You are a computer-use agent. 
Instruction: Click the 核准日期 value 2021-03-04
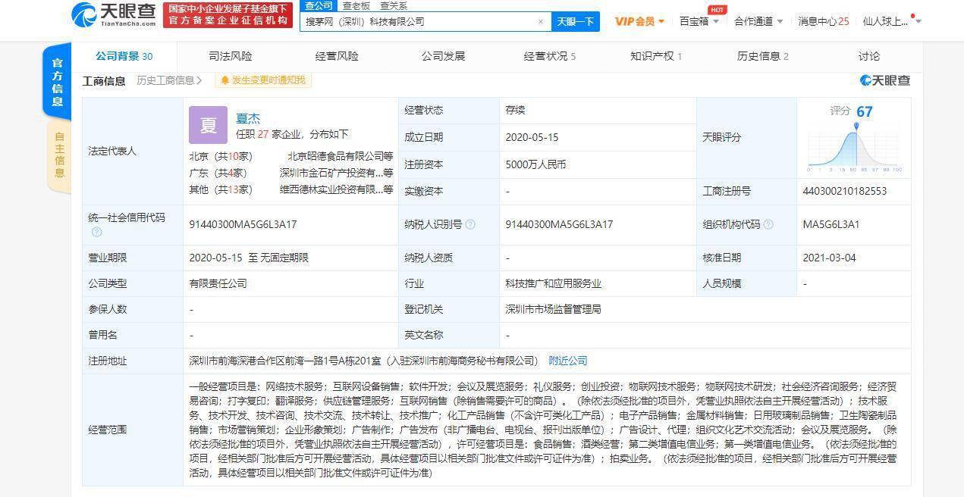tap(829, 258)
